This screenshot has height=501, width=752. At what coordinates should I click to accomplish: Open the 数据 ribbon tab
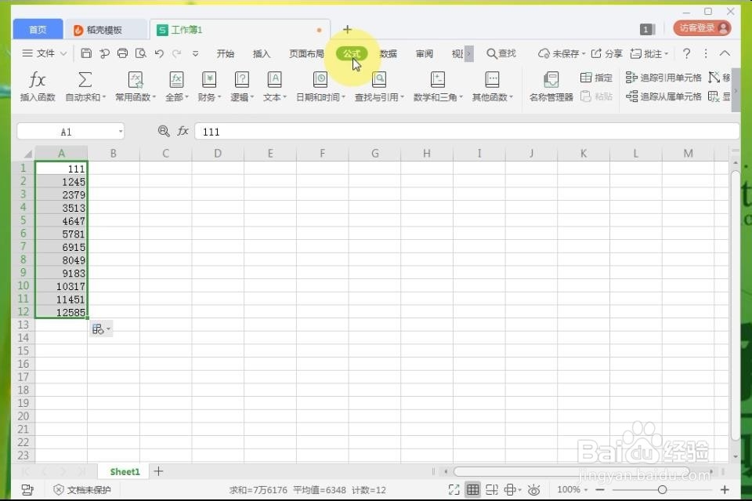click(387, 53)
